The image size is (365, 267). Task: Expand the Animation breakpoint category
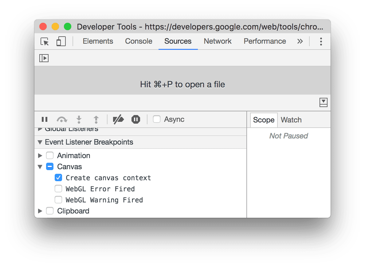pos(40,155)
